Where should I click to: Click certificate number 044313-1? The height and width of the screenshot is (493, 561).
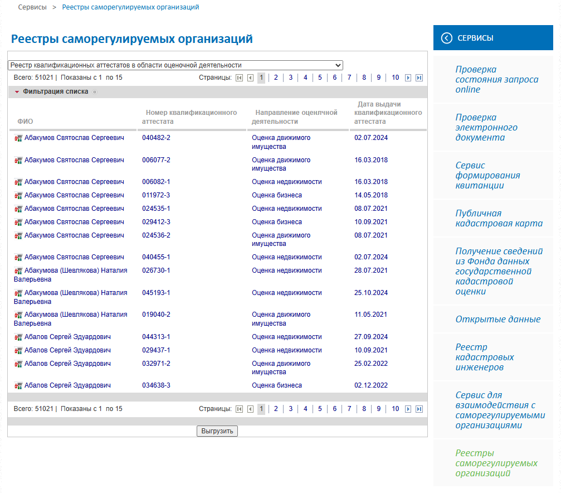[x=156, y=337]
